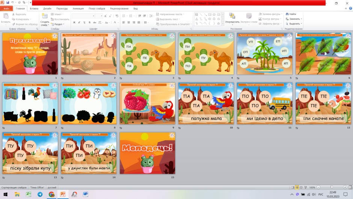Click the Найти search icon
Image resolution: width=353 pixels, height=199 pixels.
[287, 14]
